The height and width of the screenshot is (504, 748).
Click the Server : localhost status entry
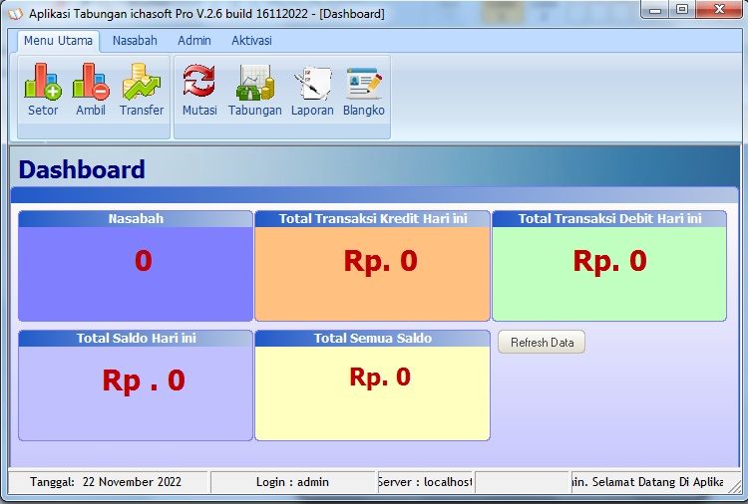point(425,482)
